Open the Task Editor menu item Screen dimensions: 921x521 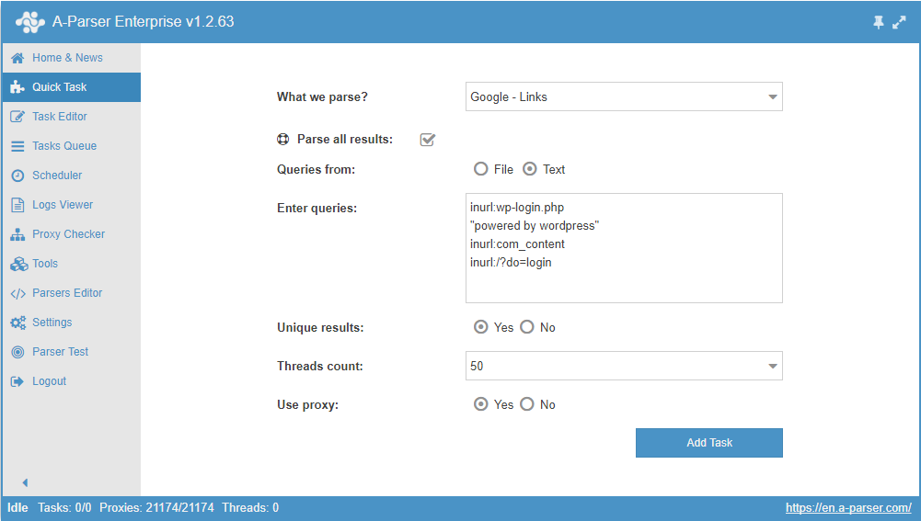[71, 117]
